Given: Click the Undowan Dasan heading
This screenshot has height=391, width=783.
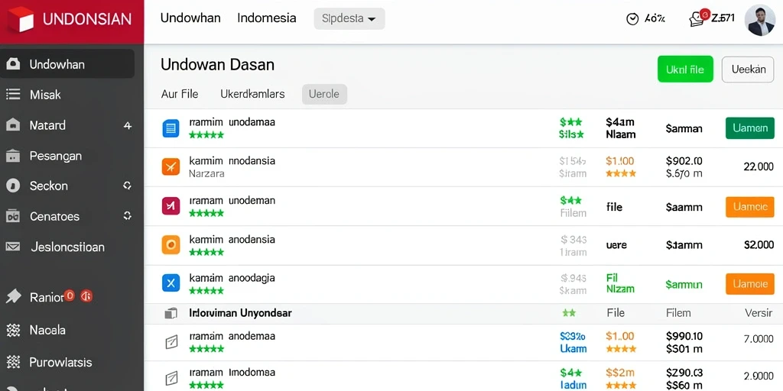Looking at the screenshot, I should pos(218,64).
